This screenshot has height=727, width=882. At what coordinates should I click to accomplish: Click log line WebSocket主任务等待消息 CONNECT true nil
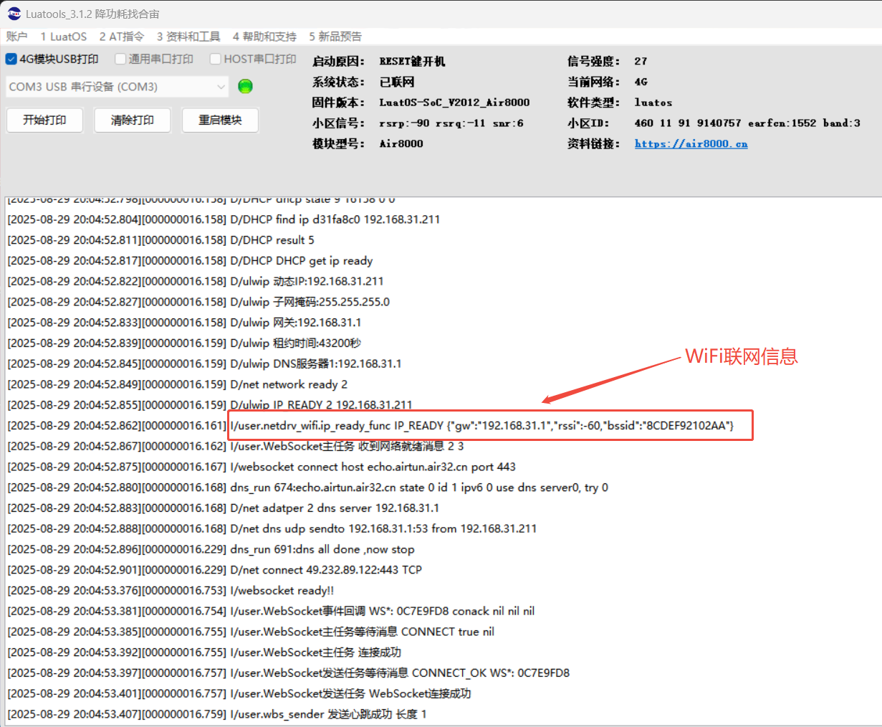pyautogui.click(x=251, y=632)
